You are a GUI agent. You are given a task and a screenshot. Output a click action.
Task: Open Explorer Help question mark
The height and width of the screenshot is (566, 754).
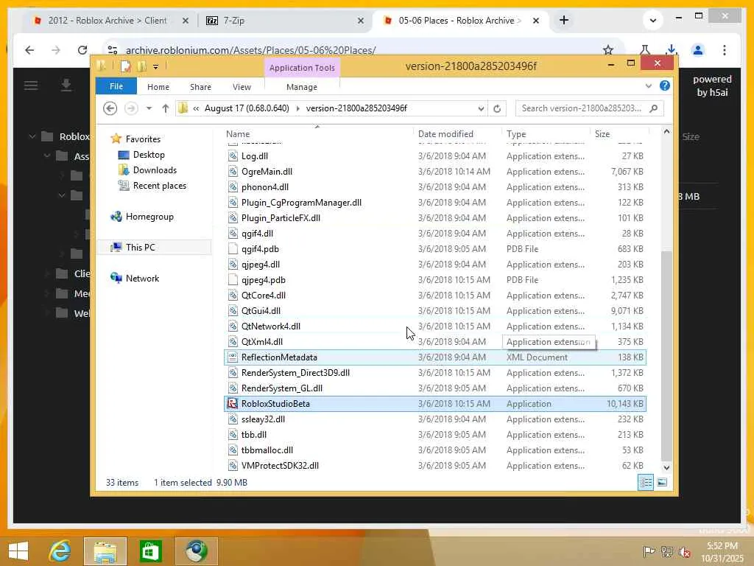coord(665,85)
